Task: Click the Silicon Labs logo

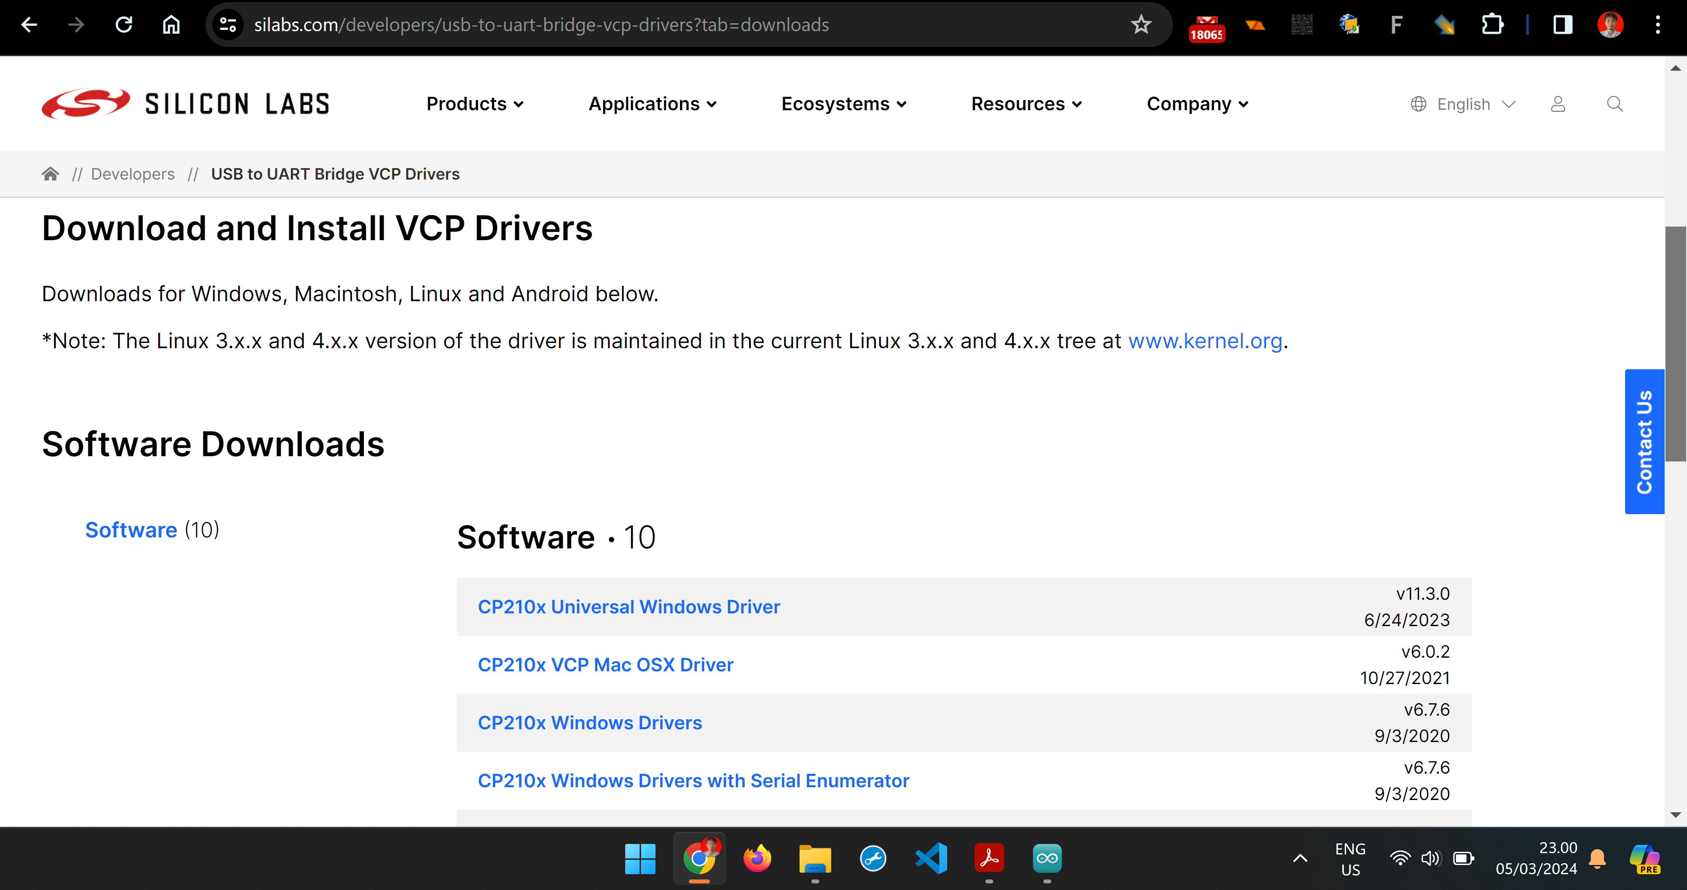Action: (x=186, y=103)
